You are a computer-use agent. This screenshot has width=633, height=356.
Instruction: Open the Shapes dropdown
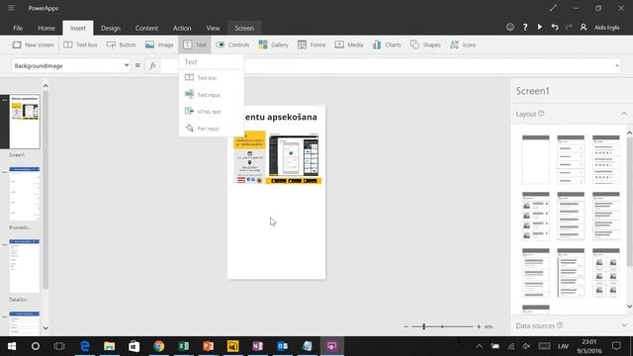(425, 44)
